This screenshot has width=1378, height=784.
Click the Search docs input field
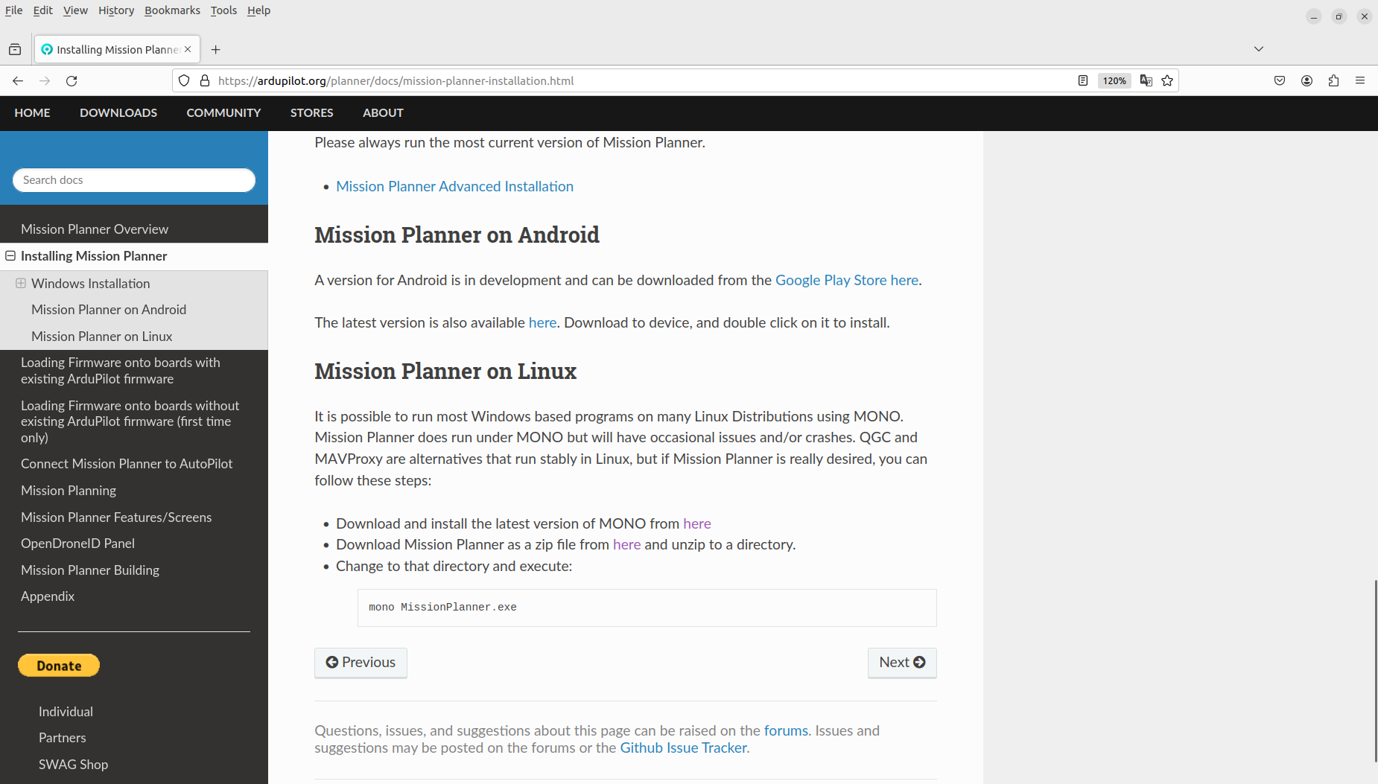point(134,180)
